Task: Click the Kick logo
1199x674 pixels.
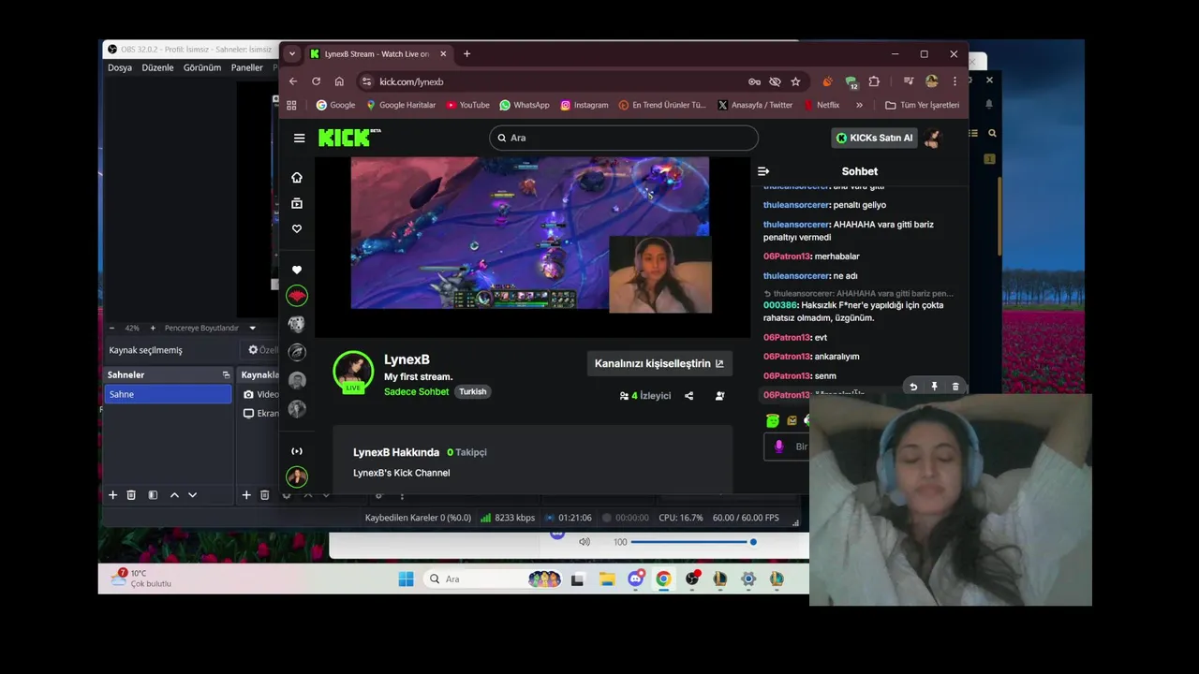Action: 348,138
